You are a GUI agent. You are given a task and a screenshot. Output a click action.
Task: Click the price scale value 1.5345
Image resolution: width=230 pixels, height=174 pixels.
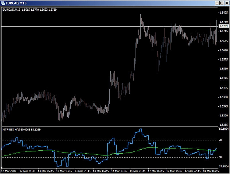(223, 106)
